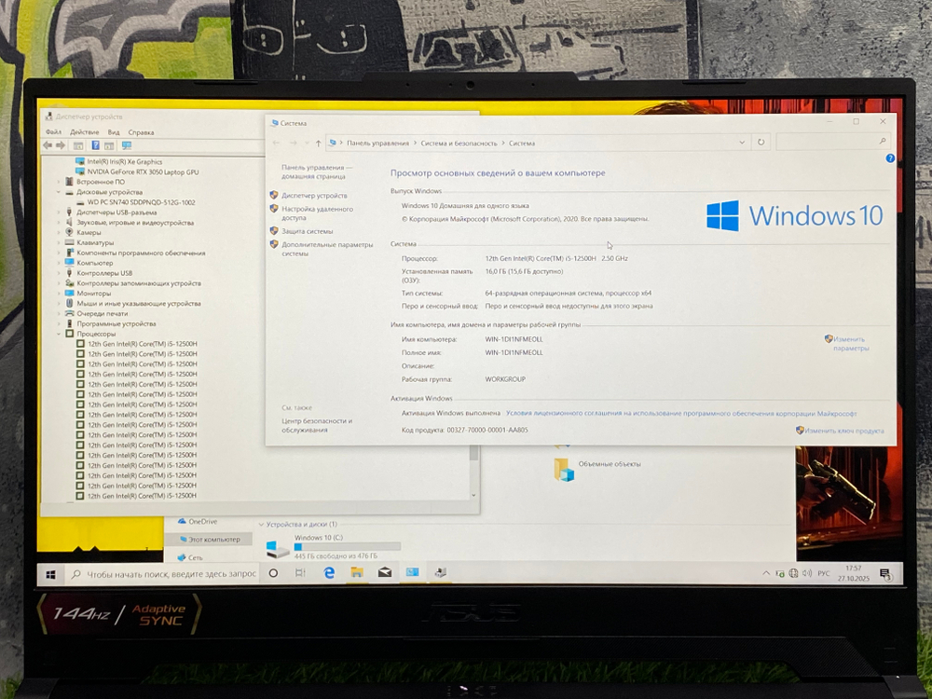932x699 pixels.
Task: Launch Microsoft Edge from the taskbar
Action: pos(329,573)
